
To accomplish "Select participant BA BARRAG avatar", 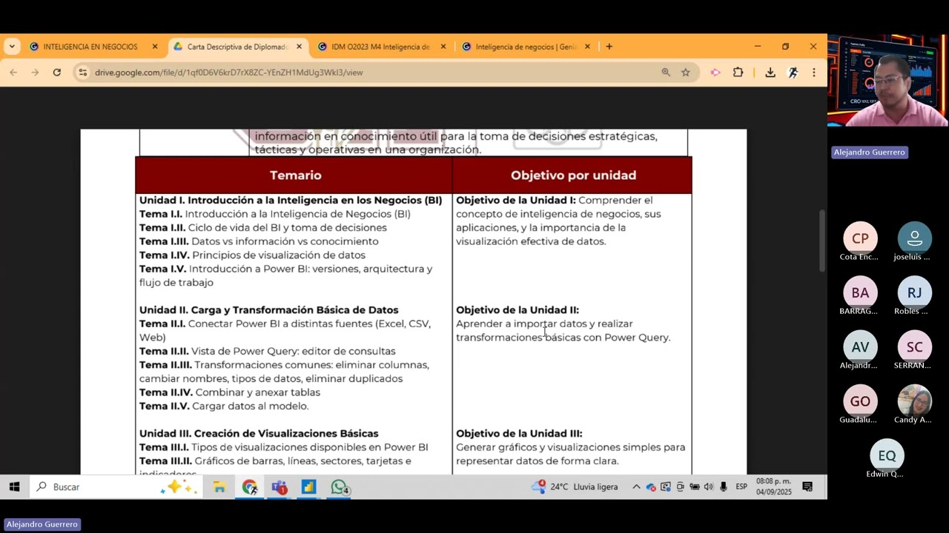I will 860,292.
